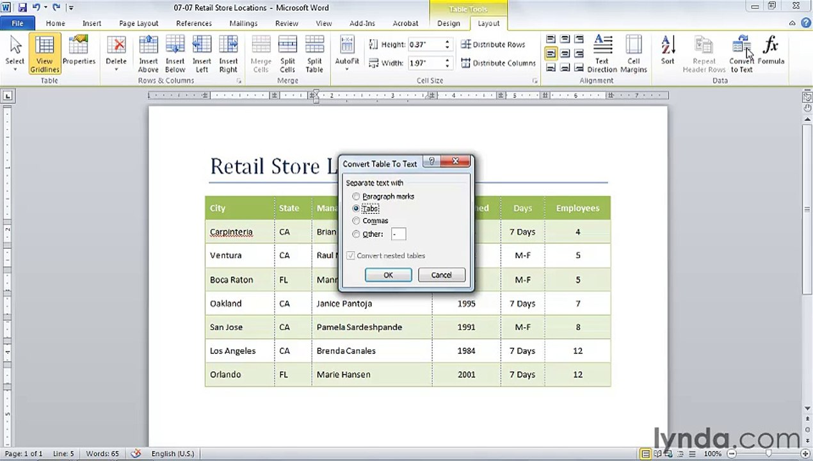The width and height of the screenshot is (813, 461).
Task: Click the dialog help question mark button
Action: [431, 162]
